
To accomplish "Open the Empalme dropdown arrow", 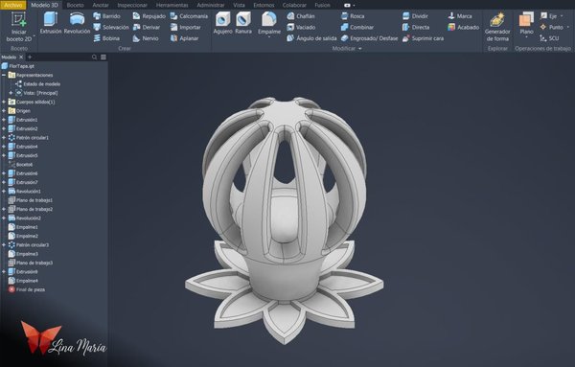I will (269, 37).
